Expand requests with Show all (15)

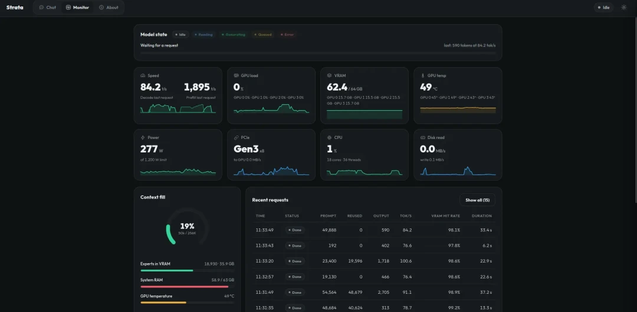pos(477,200)
